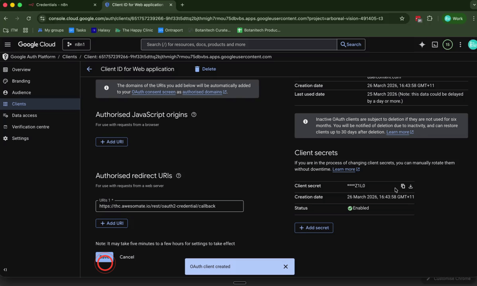477x286 pixels.
Task: Open help for Authorised redirect URIs
Action: pyautogui.click(x=178, y=176)
